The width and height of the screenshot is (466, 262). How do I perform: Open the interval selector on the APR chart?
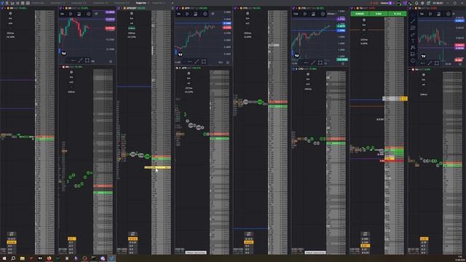(x=179, y=14)
